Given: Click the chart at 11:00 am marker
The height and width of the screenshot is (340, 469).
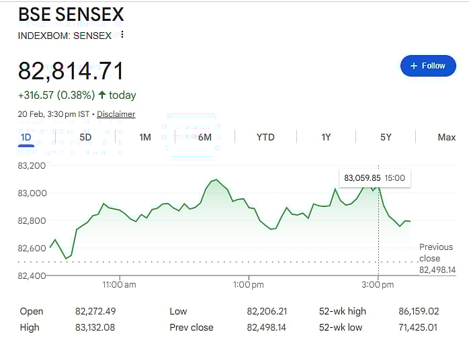Looking at the screenshot, I should click(120, 284).
